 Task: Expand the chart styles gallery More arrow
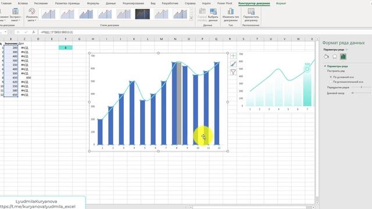191,18
